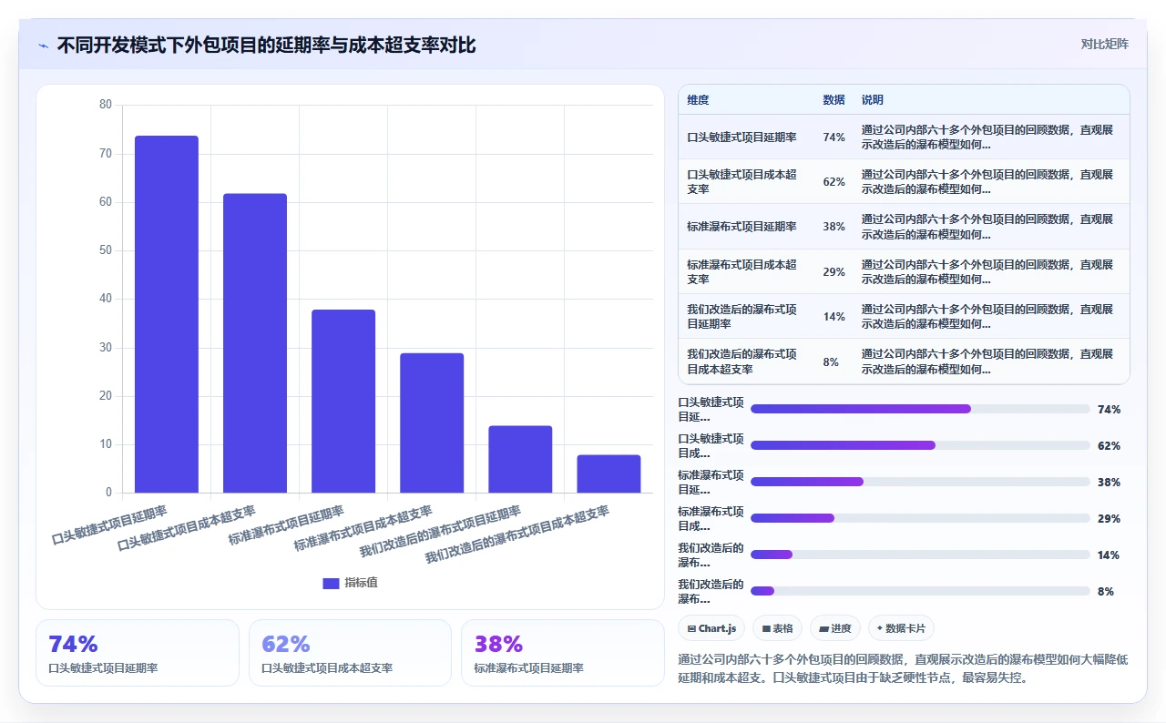
Task: Click the main title 不同开发模式下外包项目的延期率与成本超支率对比
Action: (x=266, y=45)
